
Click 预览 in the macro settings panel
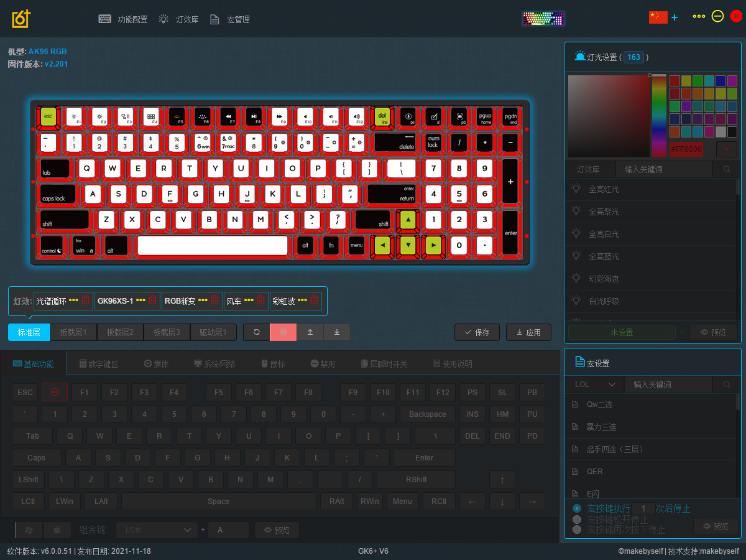715,526
